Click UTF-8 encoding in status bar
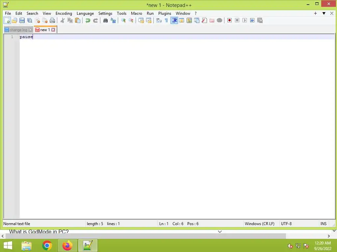337x252 pixels. (x=286, y=224)
